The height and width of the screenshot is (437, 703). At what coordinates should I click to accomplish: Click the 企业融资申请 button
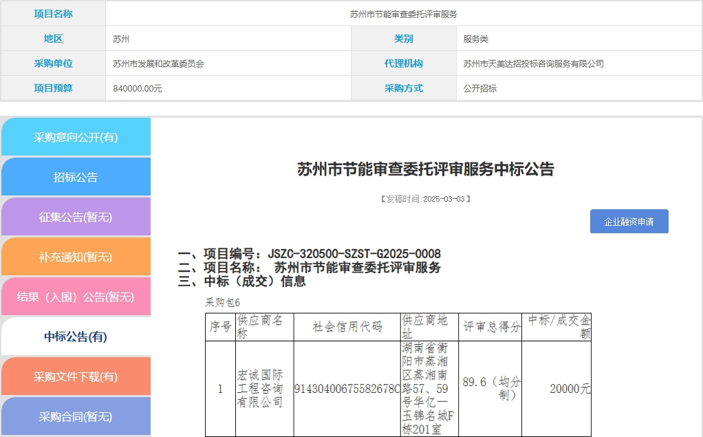(629, 221)
